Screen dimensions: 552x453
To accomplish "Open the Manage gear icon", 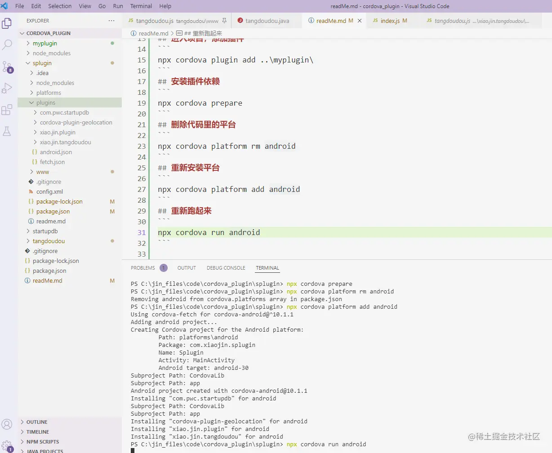I will pos(7,445).
